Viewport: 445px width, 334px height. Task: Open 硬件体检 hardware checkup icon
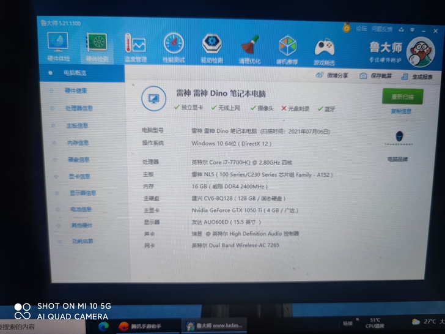click(59, 47)
